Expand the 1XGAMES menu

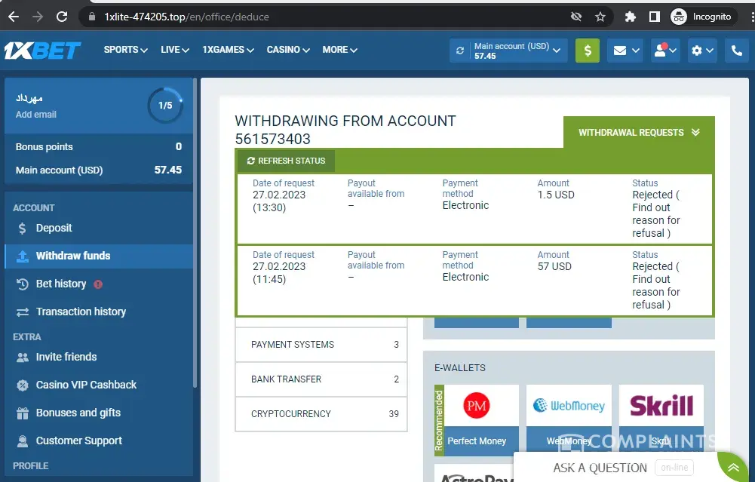click(228, 50)
